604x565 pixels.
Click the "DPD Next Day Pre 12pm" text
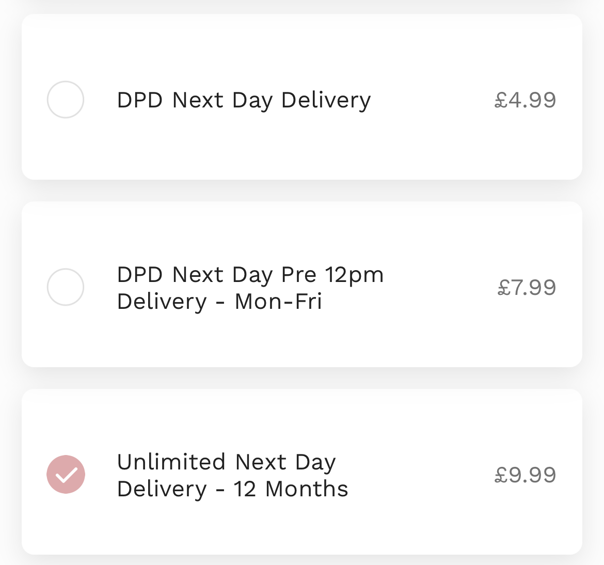pos(250,275)
